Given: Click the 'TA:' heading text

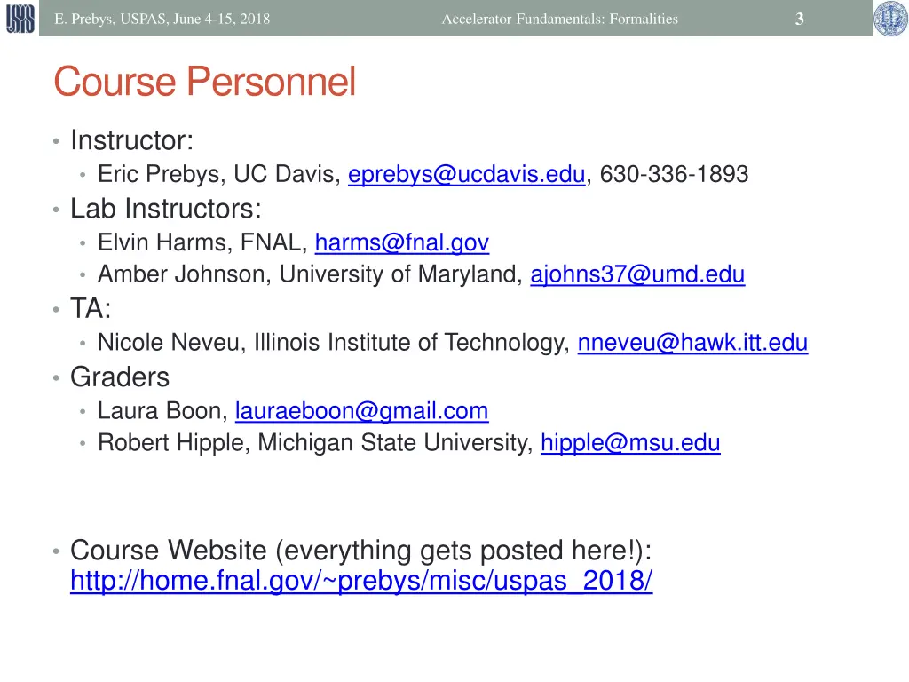Looking at the screenshot, I should coord(91,308).
